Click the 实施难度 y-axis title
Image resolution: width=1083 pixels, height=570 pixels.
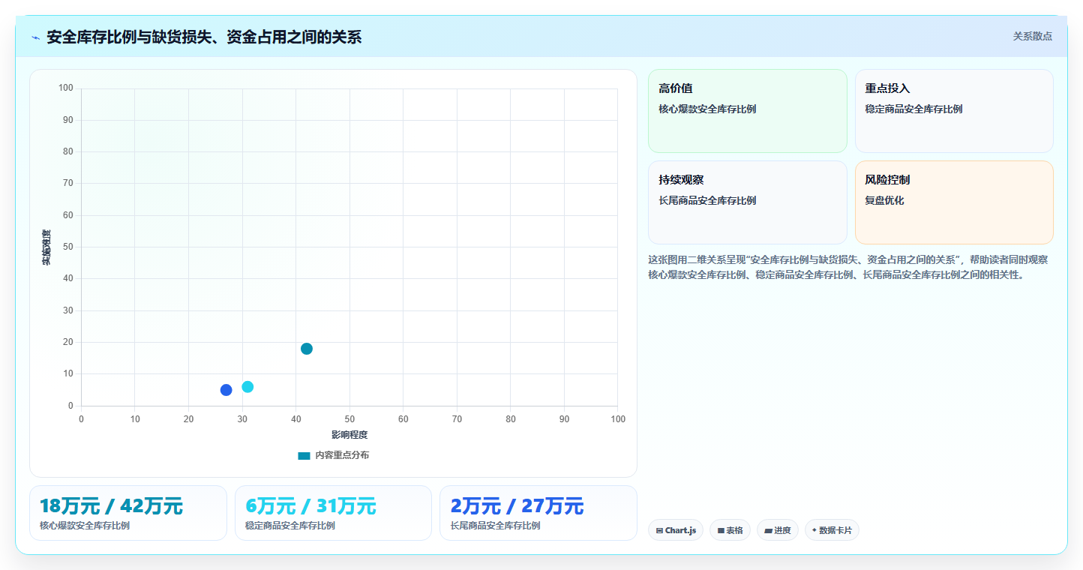[46, 247]
